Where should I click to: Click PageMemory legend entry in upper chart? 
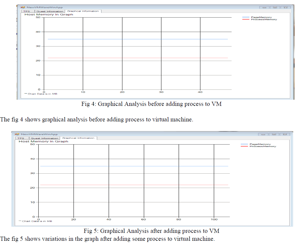[261, 17]
